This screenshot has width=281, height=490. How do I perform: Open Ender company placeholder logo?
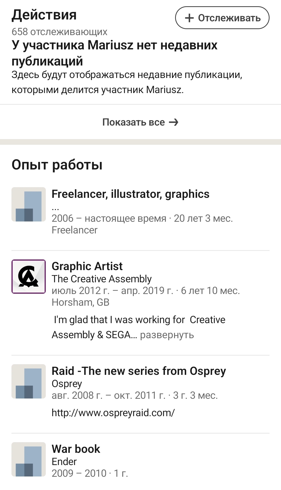pyautogui.click(x=29, y=459)
